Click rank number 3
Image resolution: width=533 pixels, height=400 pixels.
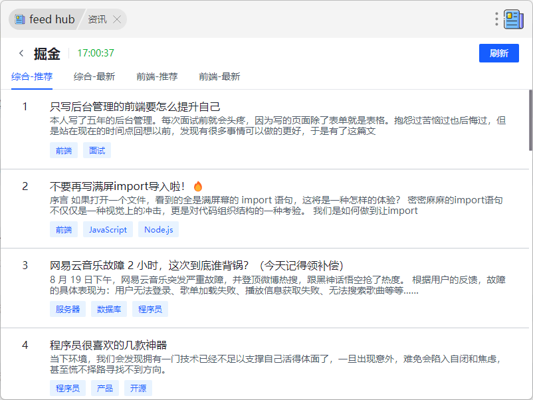[x=25, y=265]
